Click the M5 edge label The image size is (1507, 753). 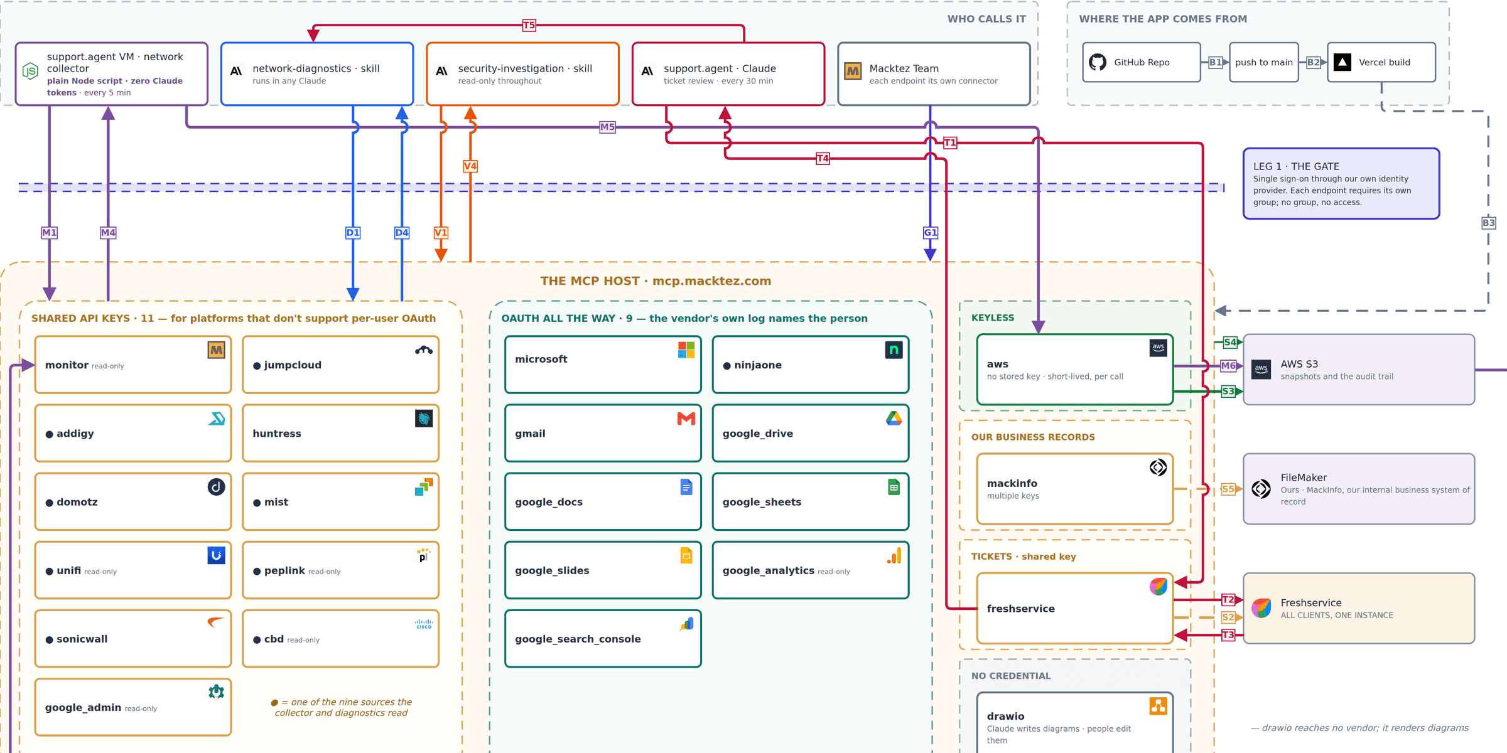tap(607, 127)
